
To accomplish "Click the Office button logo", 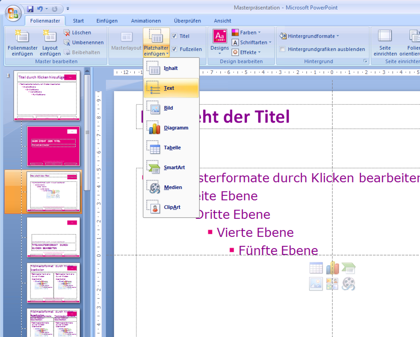I will coord(13,13).
